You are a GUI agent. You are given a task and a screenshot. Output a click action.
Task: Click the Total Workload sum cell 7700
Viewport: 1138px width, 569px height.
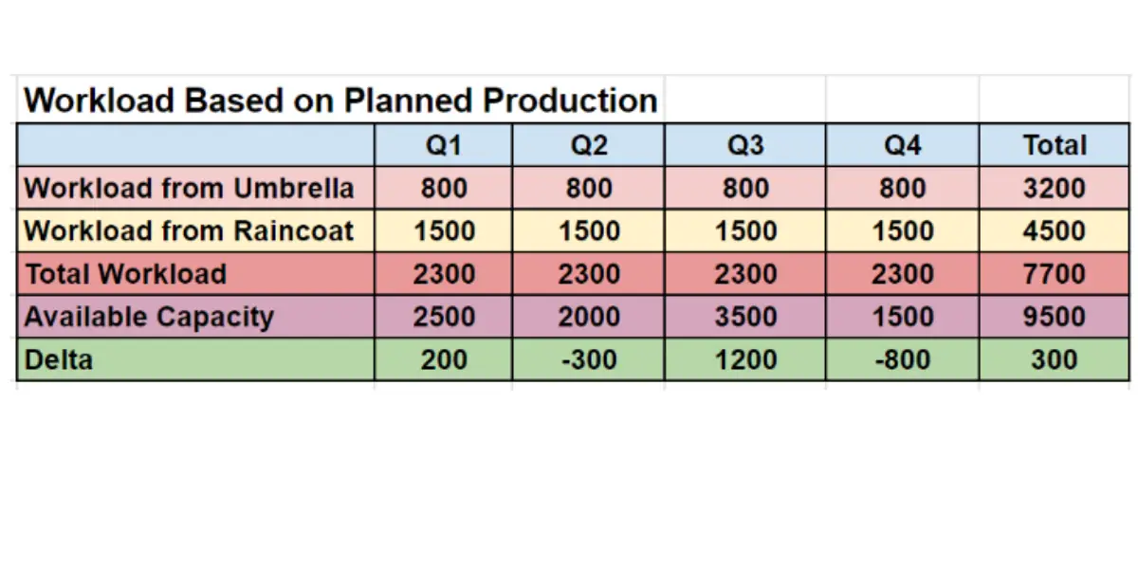(x=1054, y=274)
